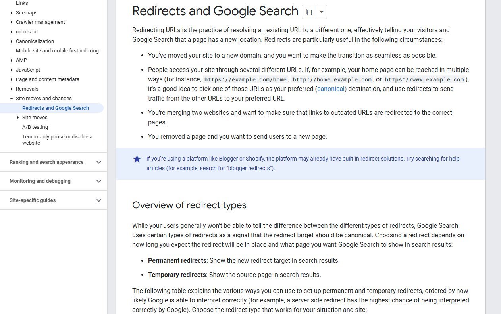
Task: Expand Ranking and search appearance chevron
Action: point(99,162)
